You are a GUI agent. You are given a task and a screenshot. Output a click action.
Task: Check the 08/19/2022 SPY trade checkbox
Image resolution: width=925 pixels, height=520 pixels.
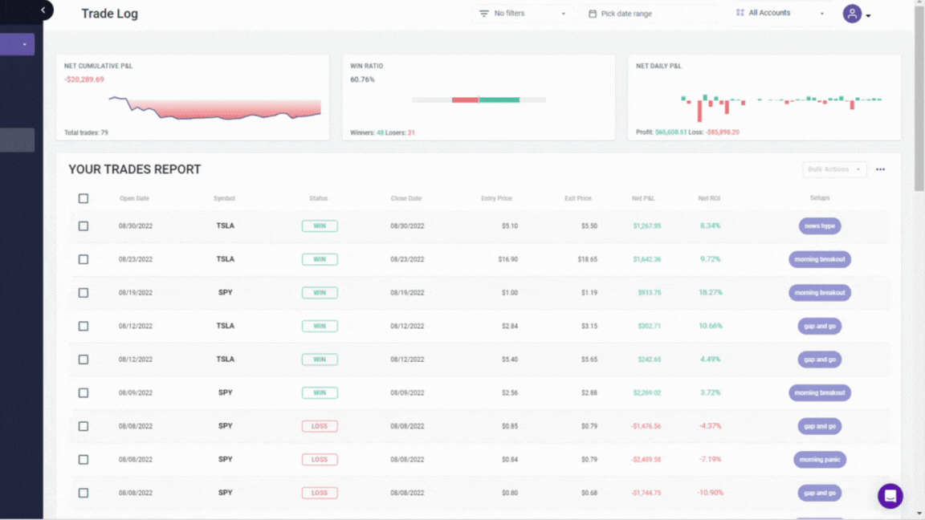coord(84,293)
